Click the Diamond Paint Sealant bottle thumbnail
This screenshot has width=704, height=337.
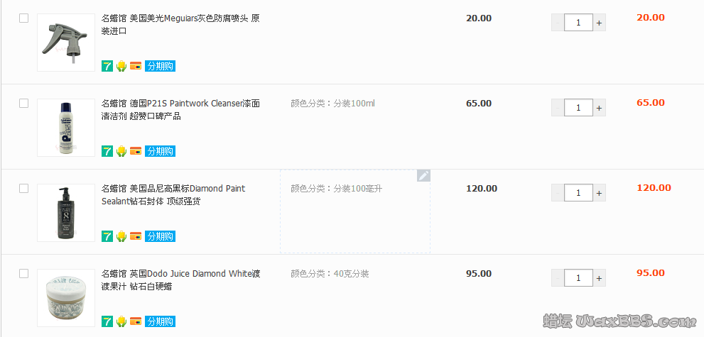[x=66, y=213]
